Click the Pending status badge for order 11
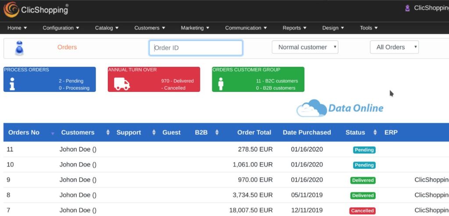Image resolution: width=449 pixels, height=216 pixels. 364,150
